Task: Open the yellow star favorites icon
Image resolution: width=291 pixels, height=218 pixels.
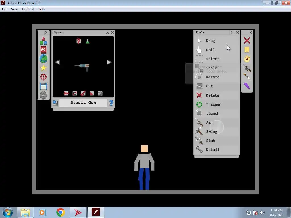Action: point(43,68)
